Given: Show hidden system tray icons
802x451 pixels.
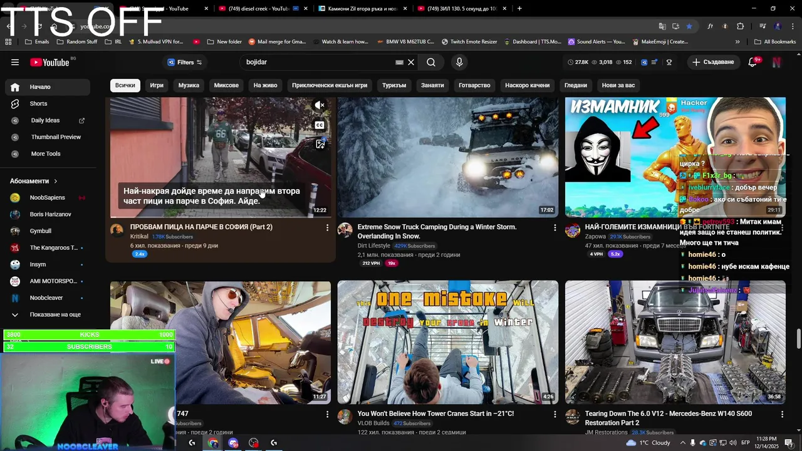Looking at the screenshot, I should click(683, 443).
